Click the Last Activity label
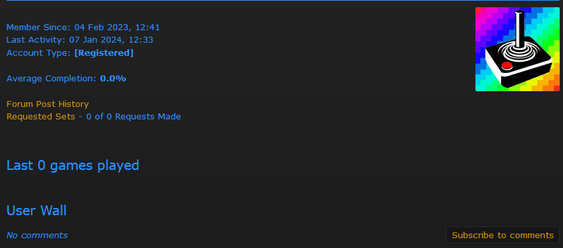563x248 pixels. coord(36,40)
